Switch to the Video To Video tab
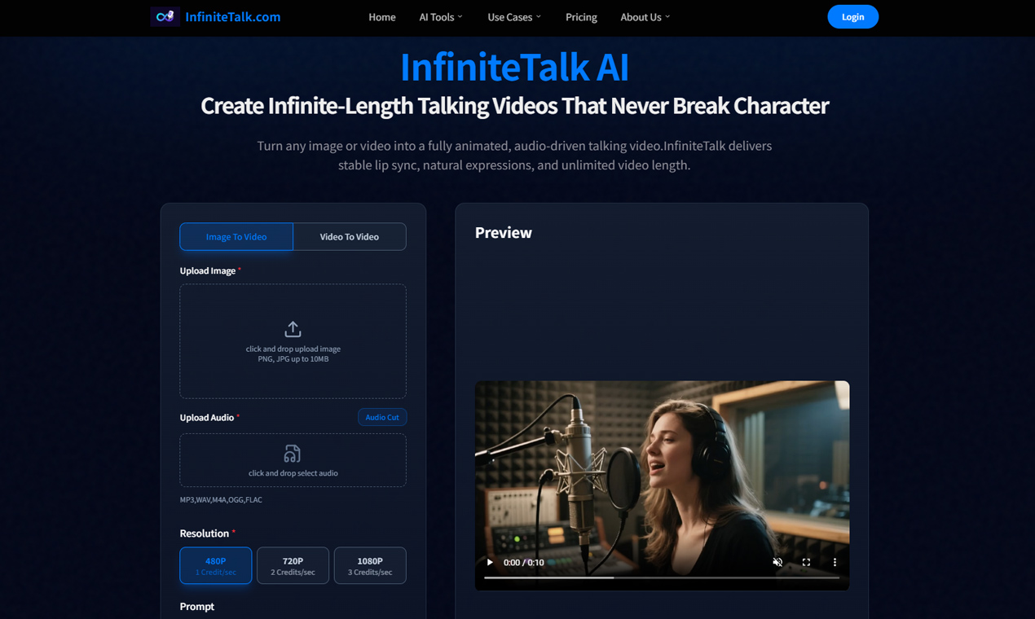Viewport: 1035px width, 619px height. pyautogui.click(x=349, y=236)
